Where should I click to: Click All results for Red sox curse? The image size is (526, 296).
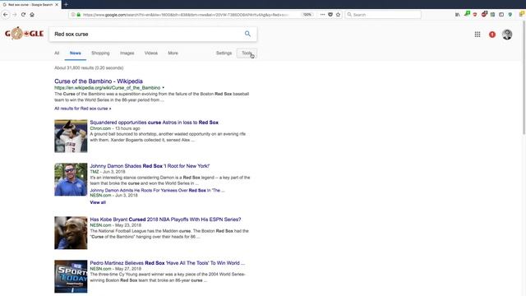[x=82, y=109]
